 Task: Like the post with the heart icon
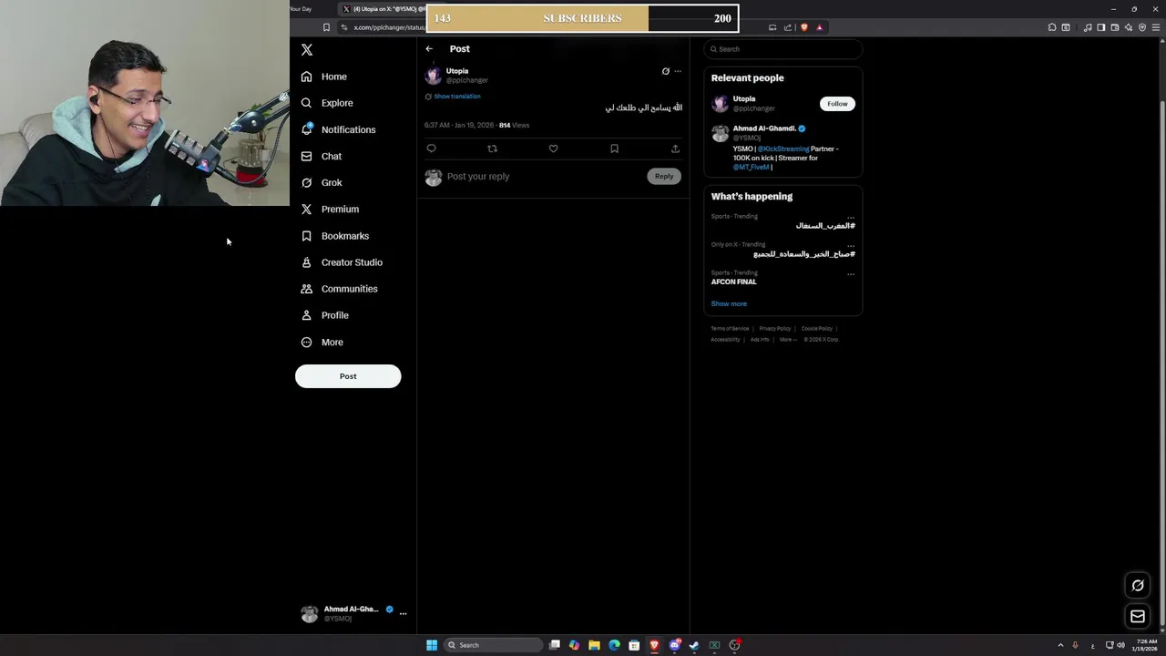coord(553,149)
